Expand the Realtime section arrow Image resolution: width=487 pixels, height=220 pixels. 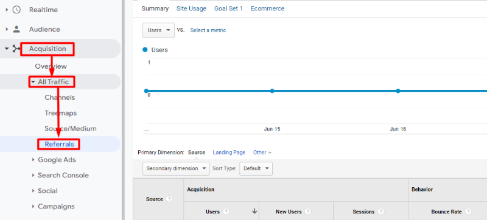pyautogui.click(x=7, y=10)
